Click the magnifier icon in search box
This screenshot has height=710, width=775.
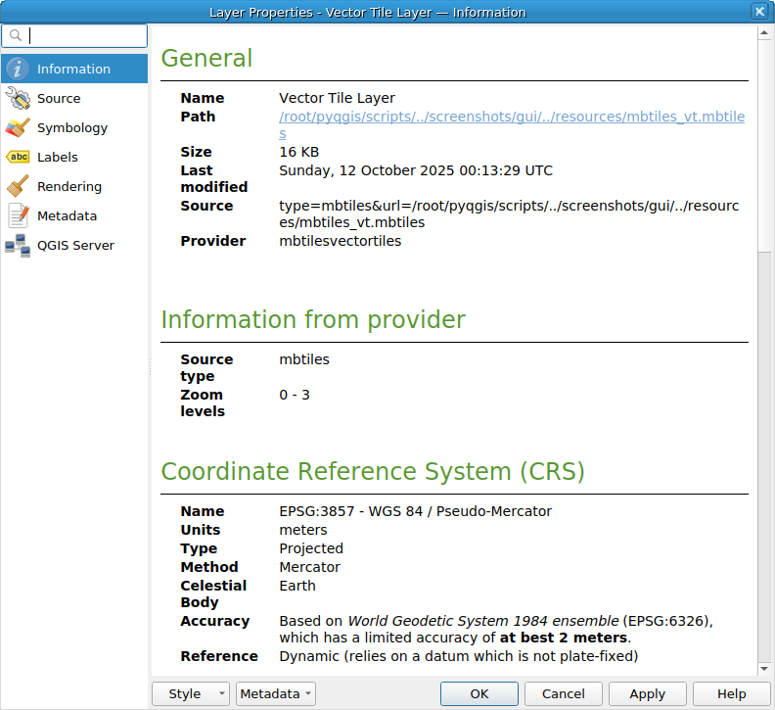[x=16, y=36]
